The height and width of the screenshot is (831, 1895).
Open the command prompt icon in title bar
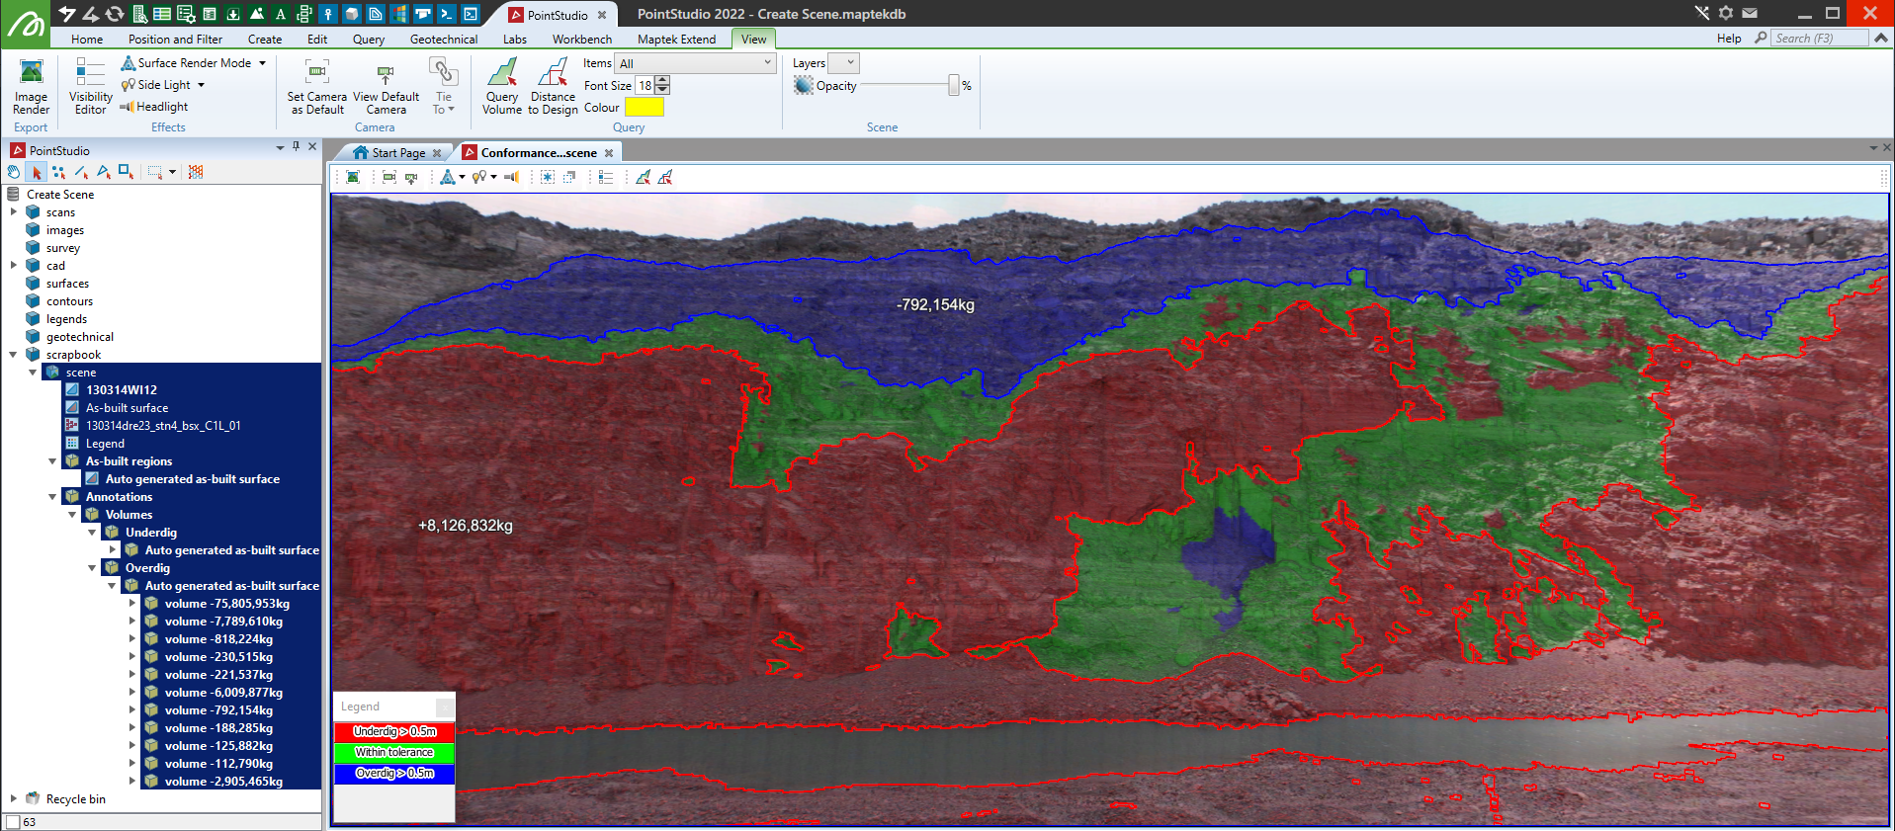447,14
